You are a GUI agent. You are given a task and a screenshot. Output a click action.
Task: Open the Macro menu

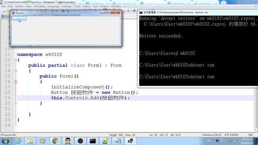87,6
